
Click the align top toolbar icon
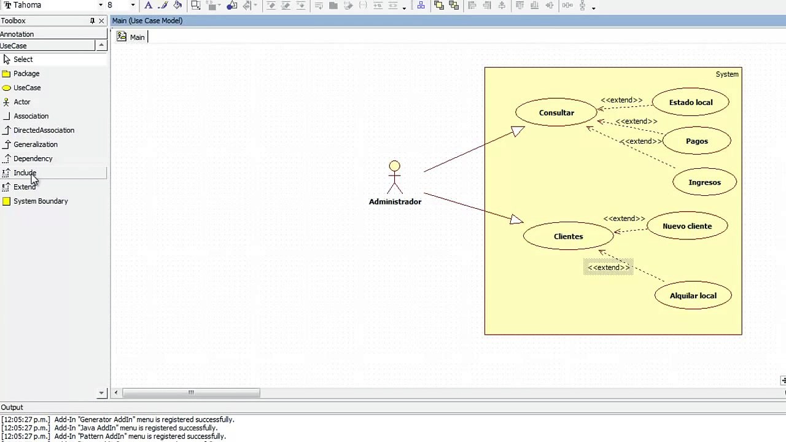click(x=519, y=6)
